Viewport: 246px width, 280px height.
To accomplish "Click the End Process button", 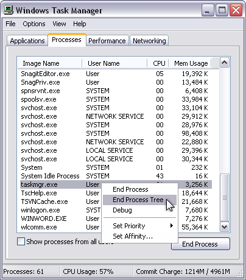I will [x=200, y=244].
